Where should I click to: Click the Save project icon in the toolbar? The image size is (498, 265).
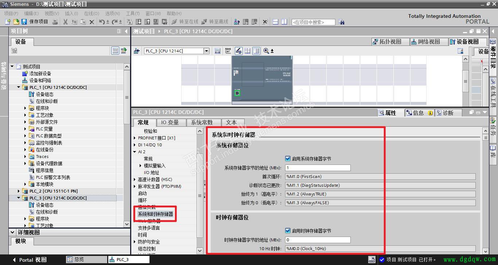(x=24, y=22)
